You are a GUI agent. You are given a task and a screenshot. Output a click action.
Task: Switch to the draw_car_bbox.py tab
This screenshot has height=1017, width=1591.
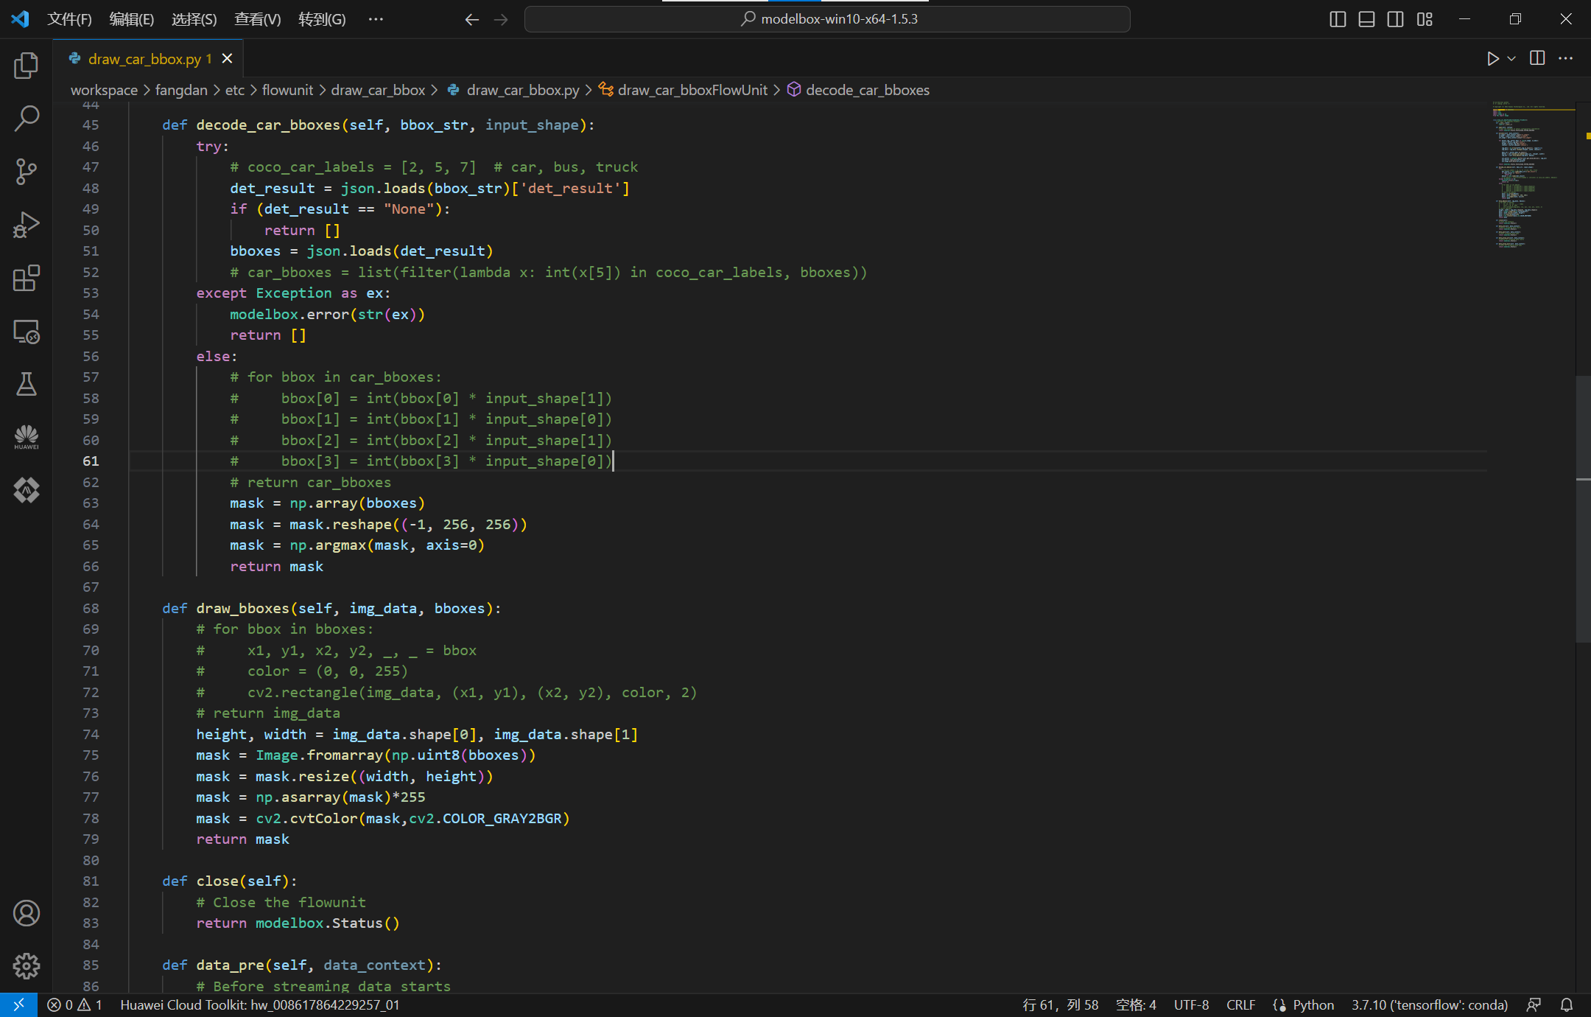(x=144, y=59)
